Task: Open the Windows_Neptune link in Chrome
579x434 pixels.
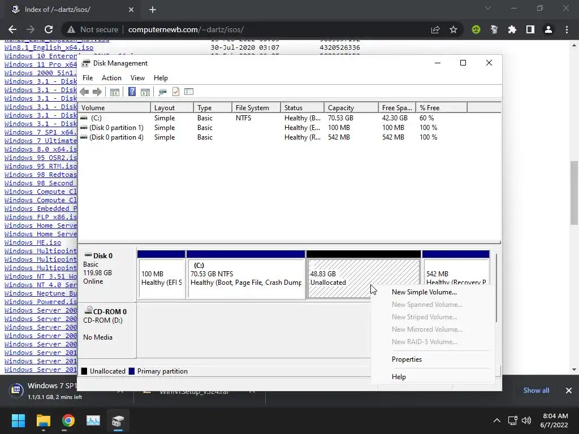Action: click(41, 293)
